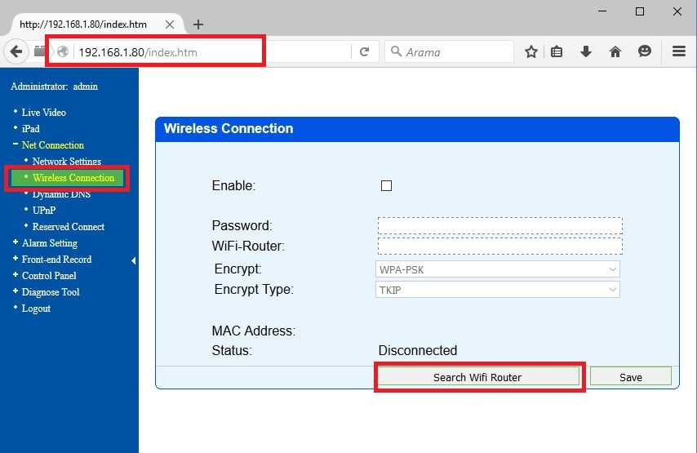
Task: Click the browser back arrow button
Action: click(x=16, y=51)
